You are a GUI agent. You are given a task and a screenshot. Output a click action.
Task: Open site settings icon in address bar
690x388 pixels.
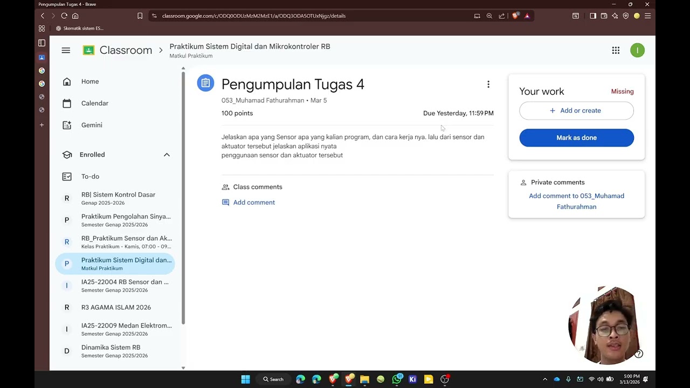154,16
